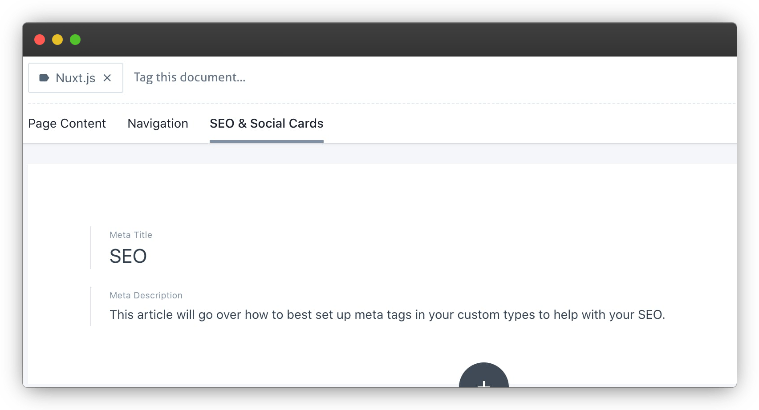Image resolution: width=759 pixels, height=410 pixels.
Task: Click the Meta Title field label
Action: click(131, 235)
